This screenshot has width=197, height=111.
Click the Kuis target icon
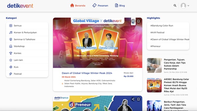11,67
